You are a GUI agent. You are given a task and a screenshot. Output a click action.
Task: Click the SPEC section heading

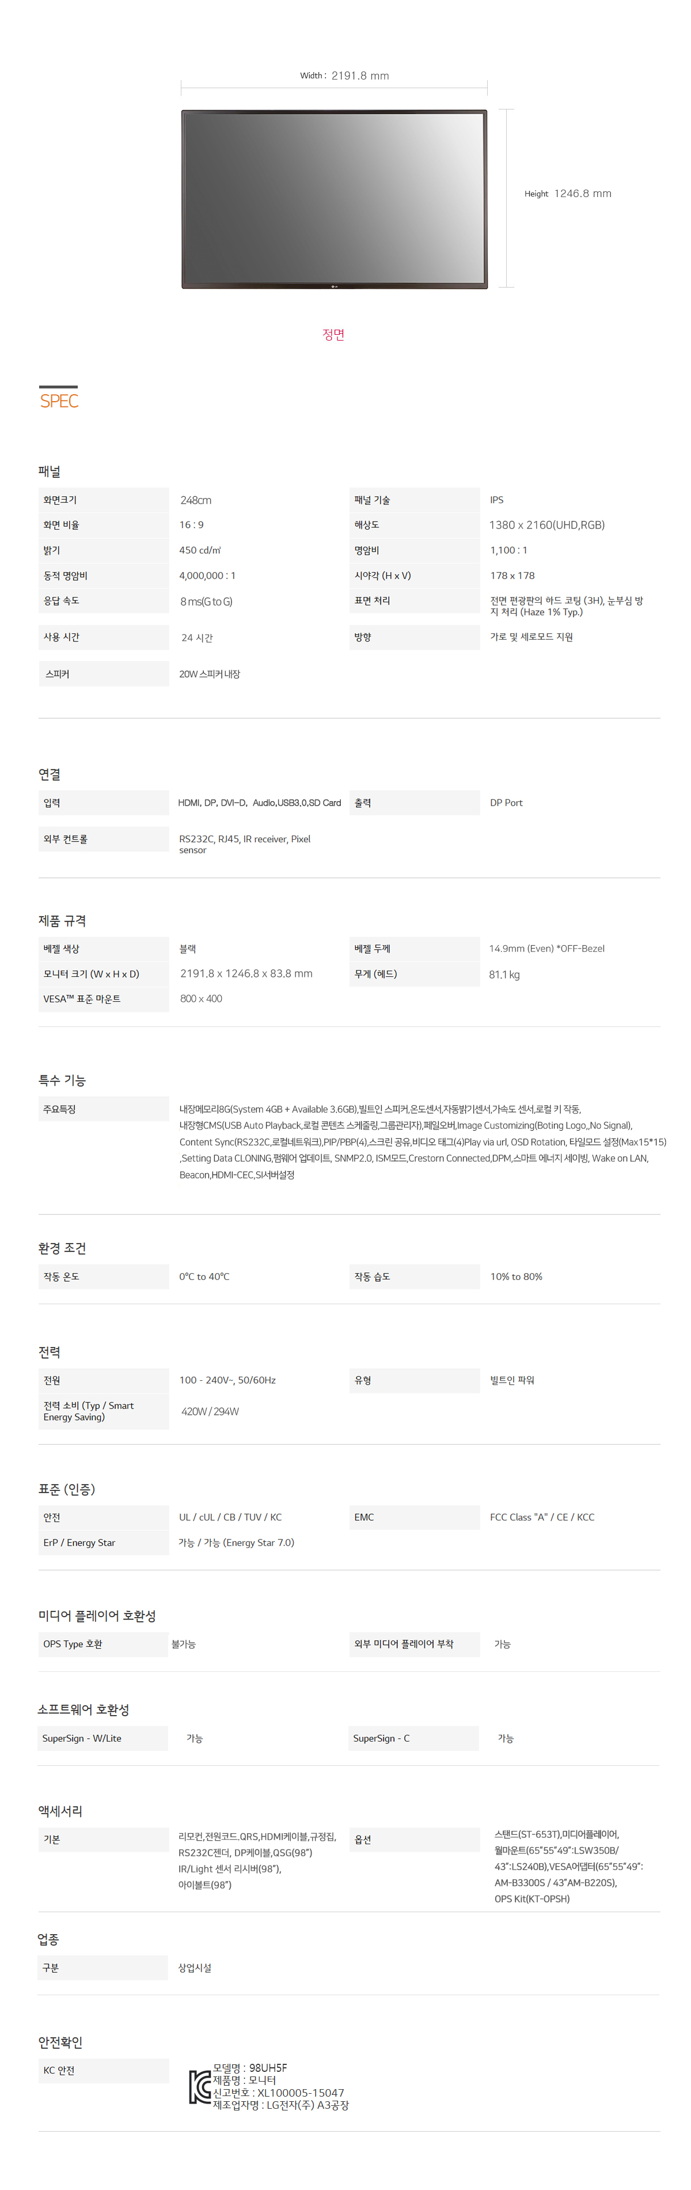point(59,401)
